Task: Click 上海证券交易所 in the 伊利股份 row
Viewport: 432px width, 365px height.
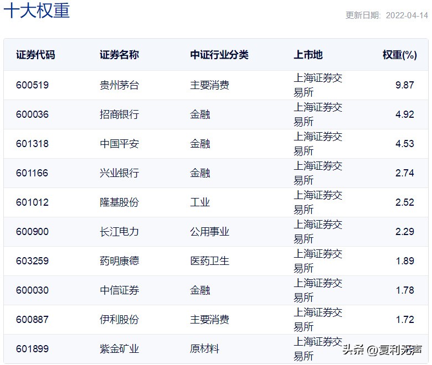Action: (x=318, y=320)
